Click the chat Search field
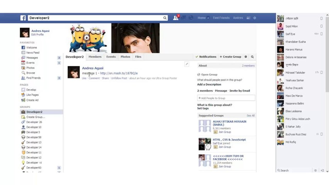This screenshot has width=329, height=185. [294, 170]
